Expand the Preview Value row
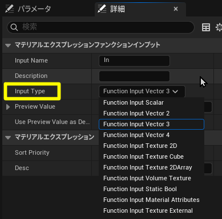Viewport: 222px width, 219px height. pos(8,107)
